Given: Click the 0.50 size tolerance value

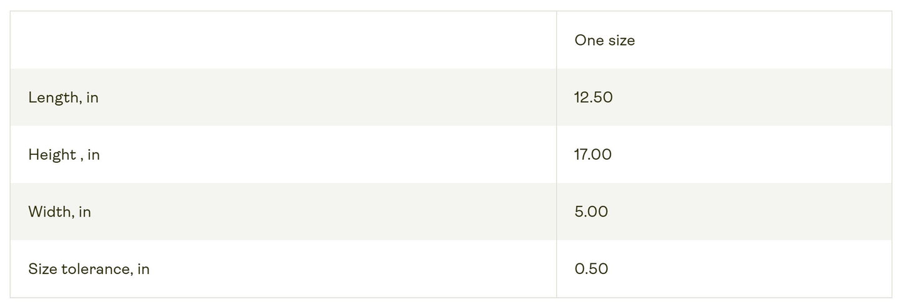Looking at the screenshot, I should pyautogui.click(x=591, y=270).
